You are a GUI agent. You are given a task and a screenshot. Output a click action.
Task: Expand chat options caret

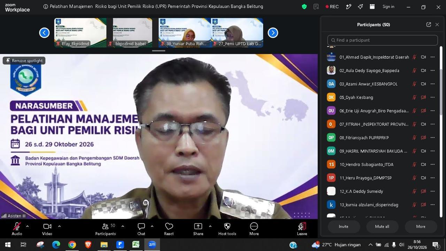point(152,226)
